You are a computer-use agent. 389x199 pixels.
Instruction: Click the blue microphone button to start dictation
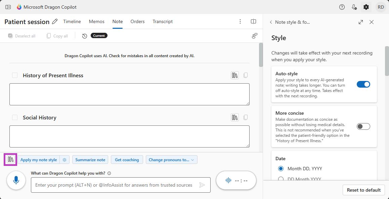click(16, 180)
